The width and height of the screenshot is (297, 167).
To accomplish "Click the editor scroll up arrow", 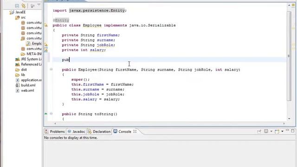I will coord(289,5).
